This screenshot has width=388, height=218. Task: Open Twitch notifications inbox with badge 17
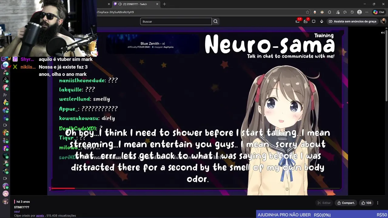click(297, 21)
